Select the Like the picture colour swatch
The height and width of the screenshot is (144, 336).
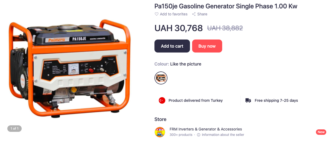[x=161, y=78]
